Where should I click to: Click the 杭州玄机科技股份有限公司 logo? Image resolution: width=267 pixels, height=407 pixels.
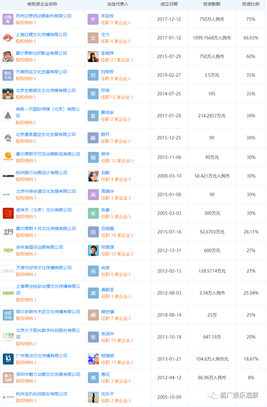pyautogui.click(x=8, y=397)
